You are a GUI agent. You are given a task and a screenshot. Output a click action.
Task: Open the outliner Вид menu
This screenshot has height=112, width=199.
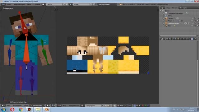click(x=168, y=8)
